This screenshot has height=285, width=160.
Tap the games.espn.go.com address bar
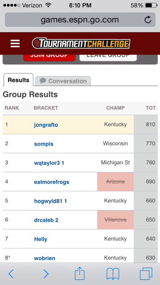(80, 20)
